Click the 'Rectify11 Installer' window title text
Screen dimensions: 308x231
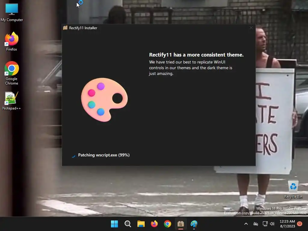[83, 28]
